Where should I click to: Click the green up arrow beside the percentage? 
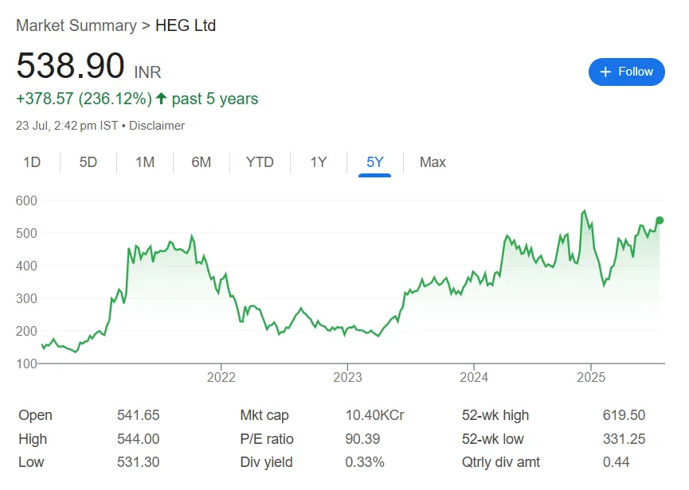point(161,99)
